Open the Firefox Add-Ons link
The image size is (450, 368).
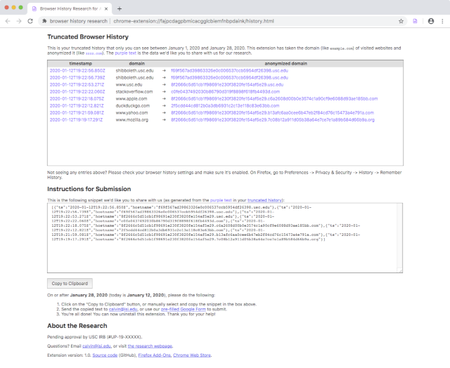pyautogui.click(x=155, y=355)
